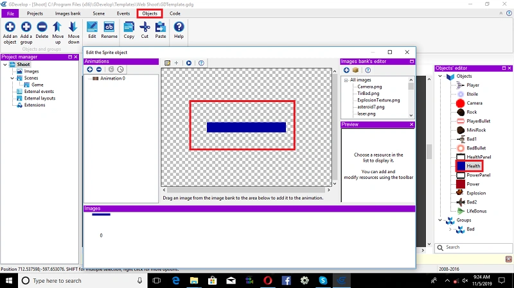Click the Cut button
Image resolution: width=514 pixels, height=288 pixels.
pyautogui.click(x=145, y=30)
